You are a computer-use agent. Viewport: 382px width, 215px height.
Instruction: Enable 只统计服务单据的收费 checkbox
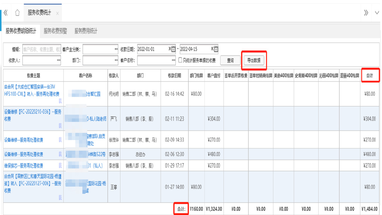pyautogui.click(x=180, y=60)
